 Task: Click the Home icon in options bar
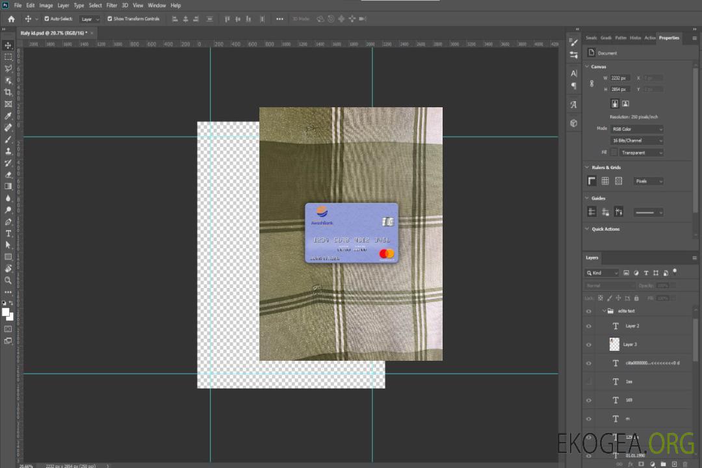[11, 19]
